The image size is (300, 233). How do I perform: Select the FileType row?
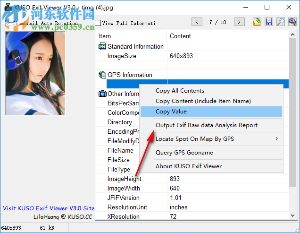click(118, 169)
